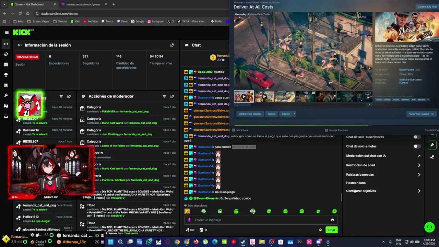Open Steam from the Windows taskbar

243,242
